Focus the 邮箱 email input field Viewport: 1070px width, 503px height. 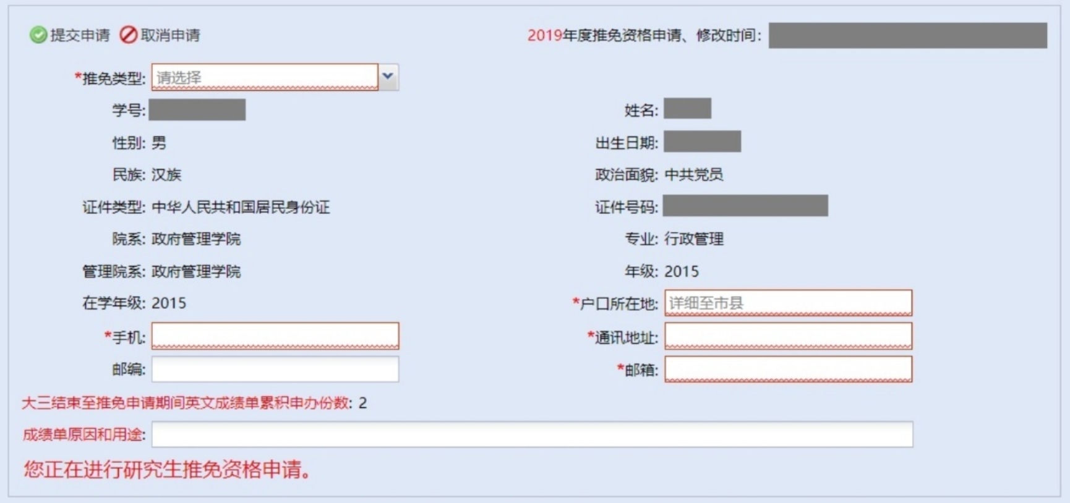click(787, 370)
